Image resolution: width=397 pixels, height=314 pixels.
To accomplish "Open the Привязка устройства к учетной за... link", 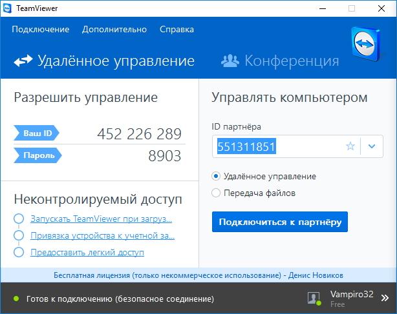I will 103,236.
